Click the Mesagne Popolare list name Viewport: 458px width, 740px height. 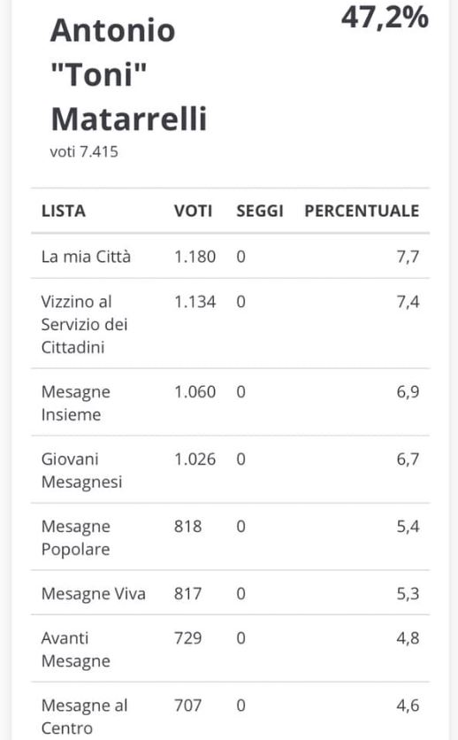tap(76, 537)
